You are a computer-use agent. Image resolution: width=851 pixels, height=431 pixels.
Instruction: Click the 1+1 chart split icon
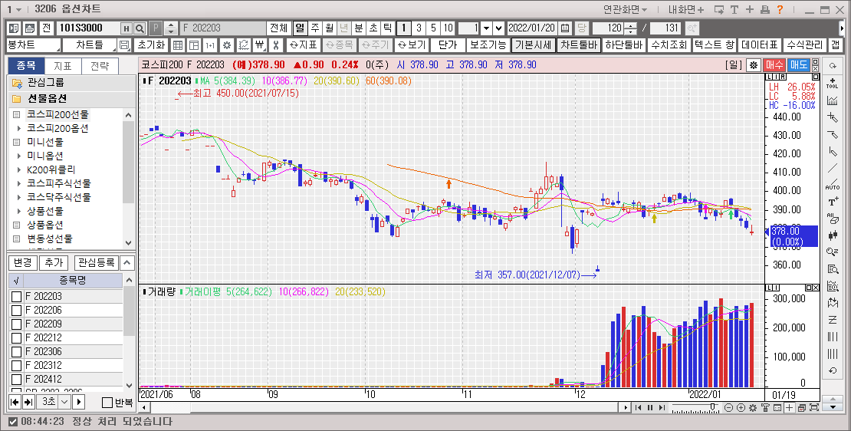point(210,45)
